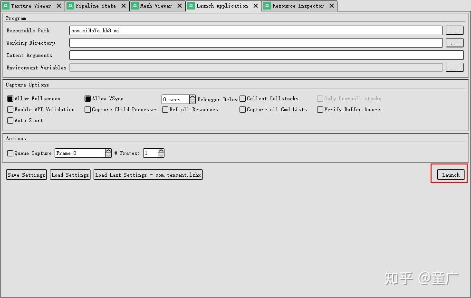The image size is (471, 298).
Task: Click the Texture Viewer tab icon
Action: pos(6,6)
